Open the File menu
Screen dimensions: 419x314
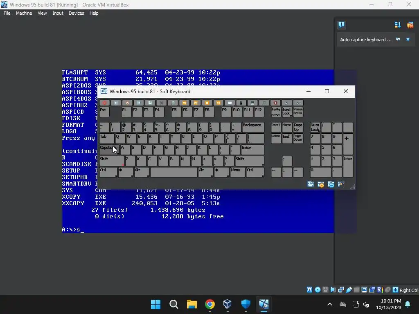[x=7, y=13]
